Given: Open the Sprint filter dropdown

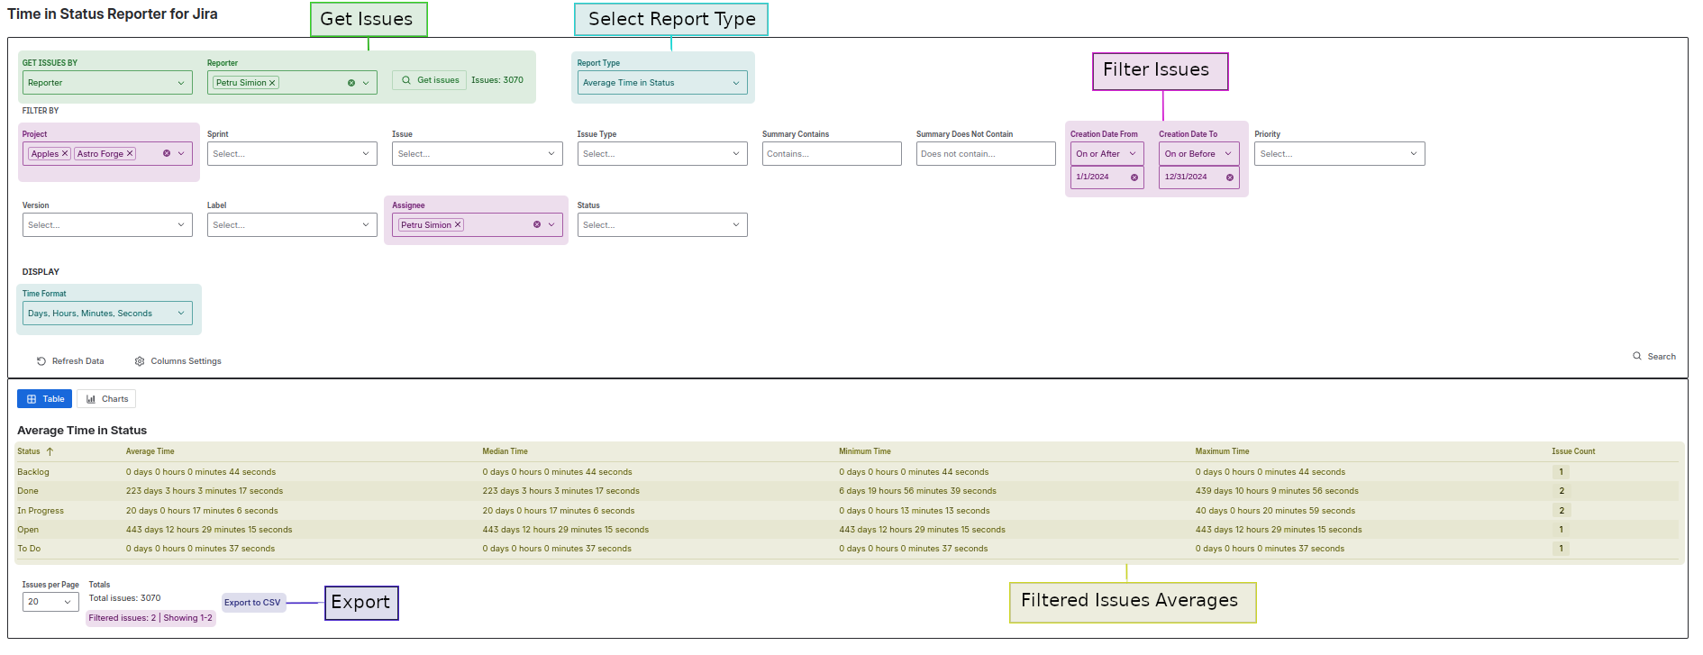Looking at the screenshot, I should click(292, 154).
